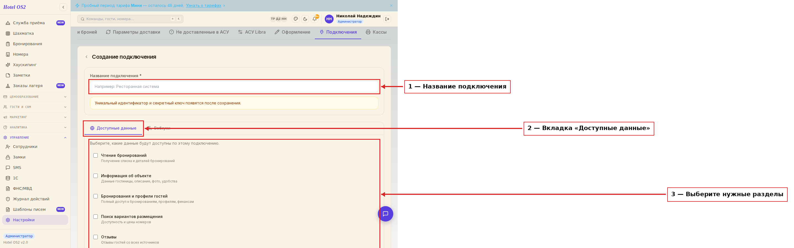This screenshot has width=794, height=248.
Task: Open ФНС/МВД page
Action: coord(35,188)
